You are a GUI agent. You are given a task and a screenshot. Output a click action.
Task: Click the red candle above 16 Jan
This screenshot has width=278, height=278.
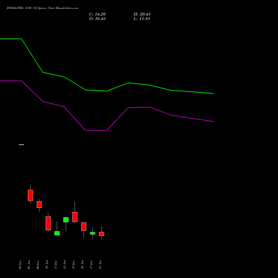[x=84, y=226]
